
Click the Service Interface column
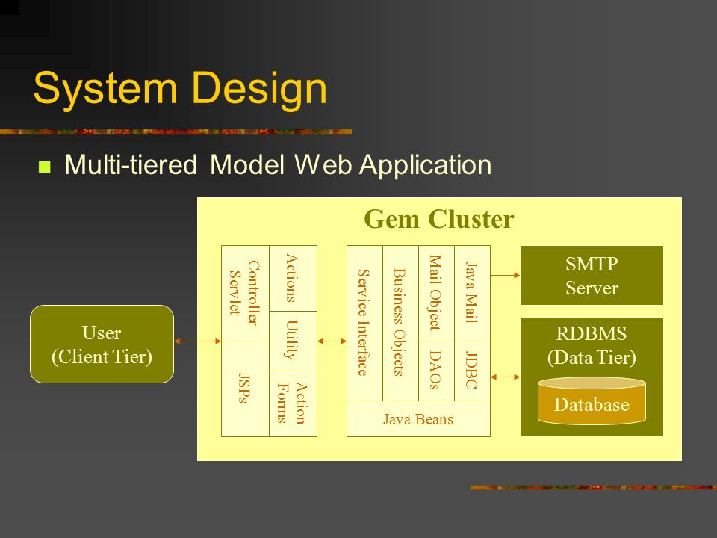coord(365,323)
